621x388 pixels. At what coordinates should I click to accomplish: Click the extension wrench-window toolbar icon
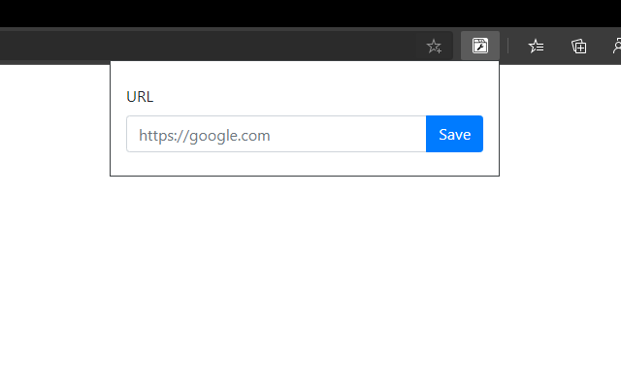(x=479, y=45)
